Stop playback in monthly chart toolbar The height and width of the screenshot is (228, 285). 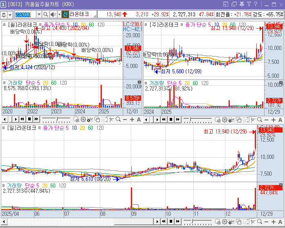click(x=29, y=120)
